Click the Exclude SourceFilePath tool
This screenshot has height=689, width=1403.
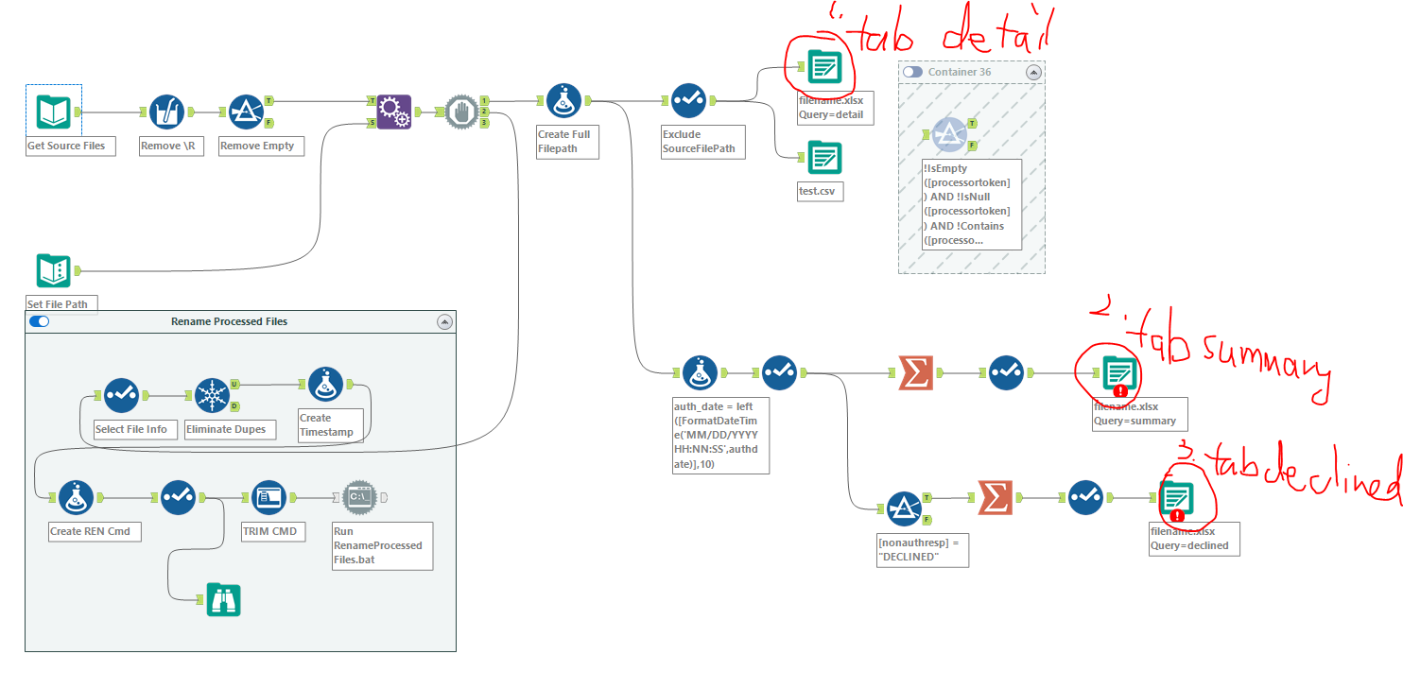pos(691,100)
